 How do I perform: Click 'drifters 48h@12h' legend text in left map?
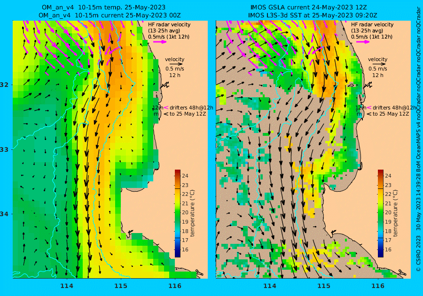pyautogui.click(x=191, y=108)
